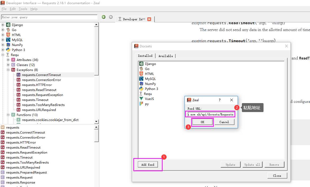This screenshot has width=310, height=187.
Task: Select the NumPy icon in sidebar tree
Action: (8, 45)
